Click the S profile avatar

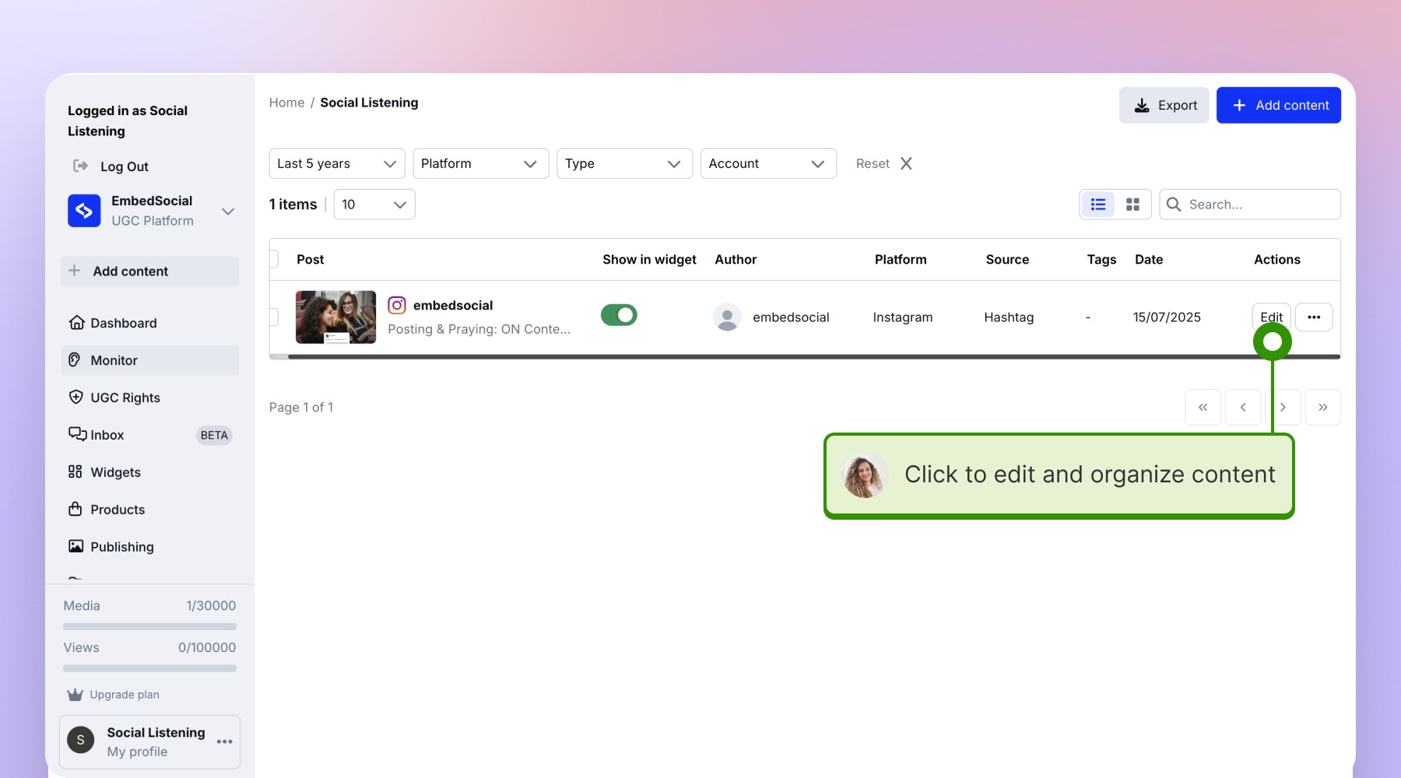click(x=81, y=740)
